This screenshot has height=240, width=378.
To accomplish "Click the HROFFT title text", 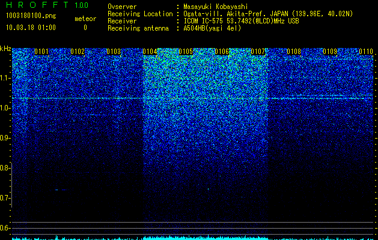I will click(x=37, y=5).
